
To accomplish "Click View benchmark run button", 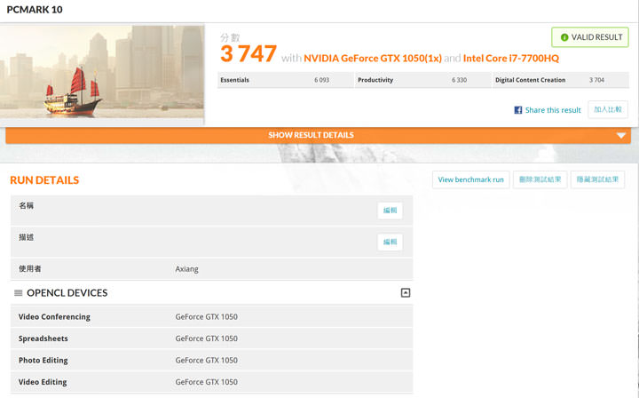I will (x=470, y=179).
